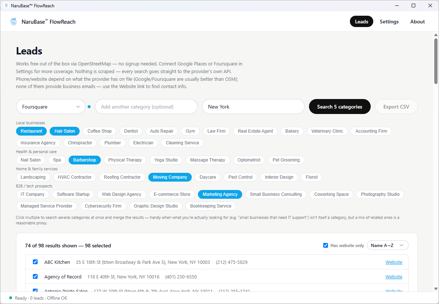The width and height of the screenshot is (439, 304).
Task: Select the Optometrist chip
Action: pyautogui.click(x=249, y=160)
